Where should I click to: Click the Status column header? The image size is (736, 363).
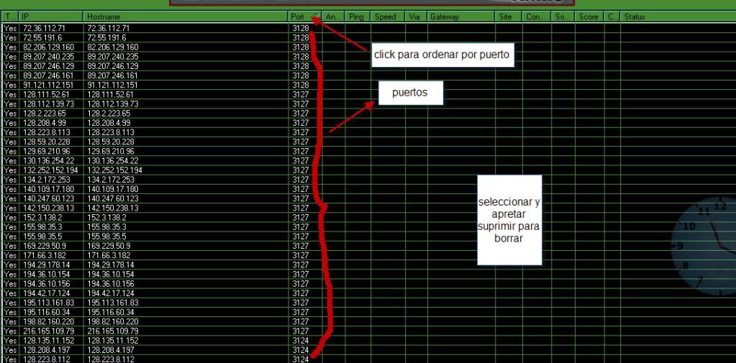click(678, 17)
